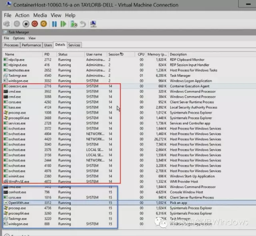The width and height of the screenshot is (256, 236).
Task: Select the rdpinput.exe process icon
Action: [x=6, y=65]
